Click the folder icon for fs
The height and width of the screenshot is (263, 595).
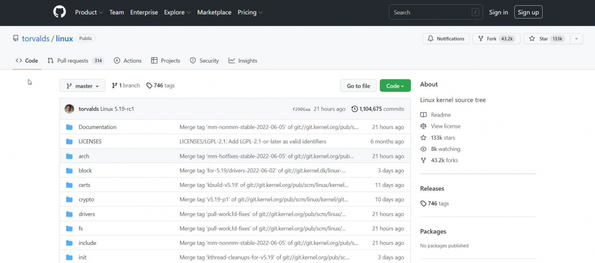point(69,229)
